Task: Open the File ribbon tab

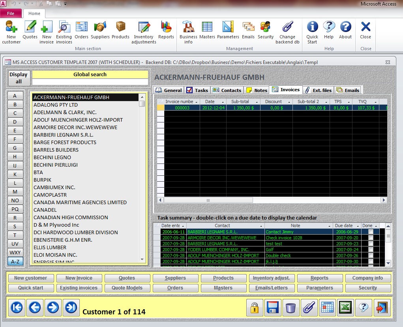Action: [x=11, y=13]
